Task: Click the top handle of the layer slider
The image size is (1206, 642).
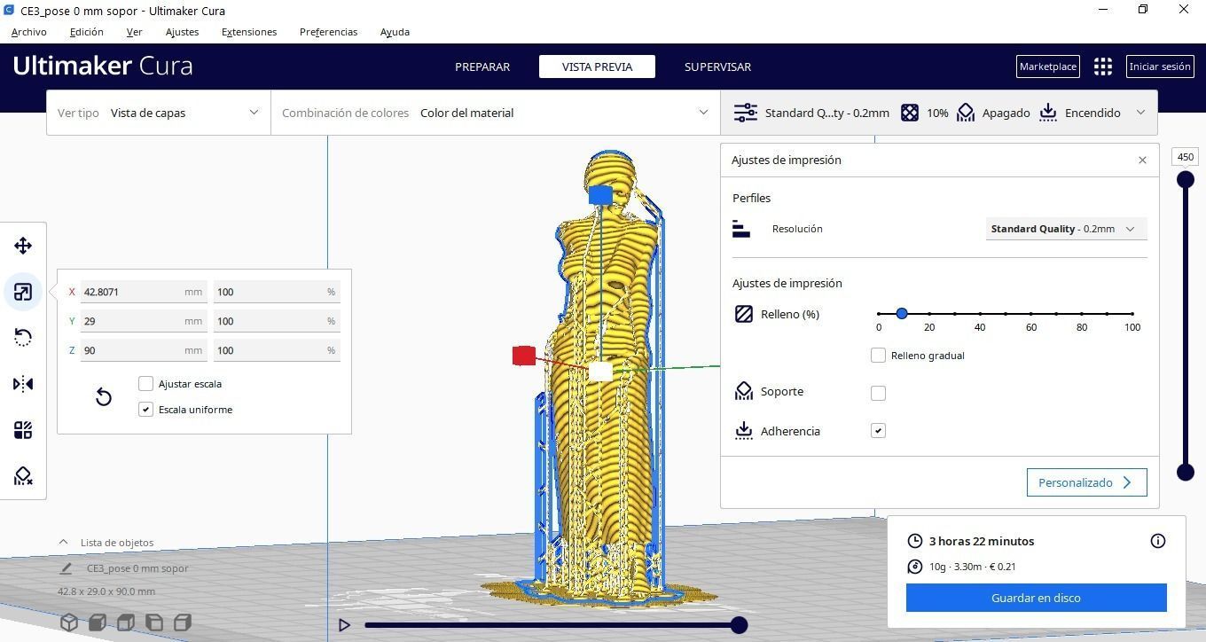Action: [1186, 180]
